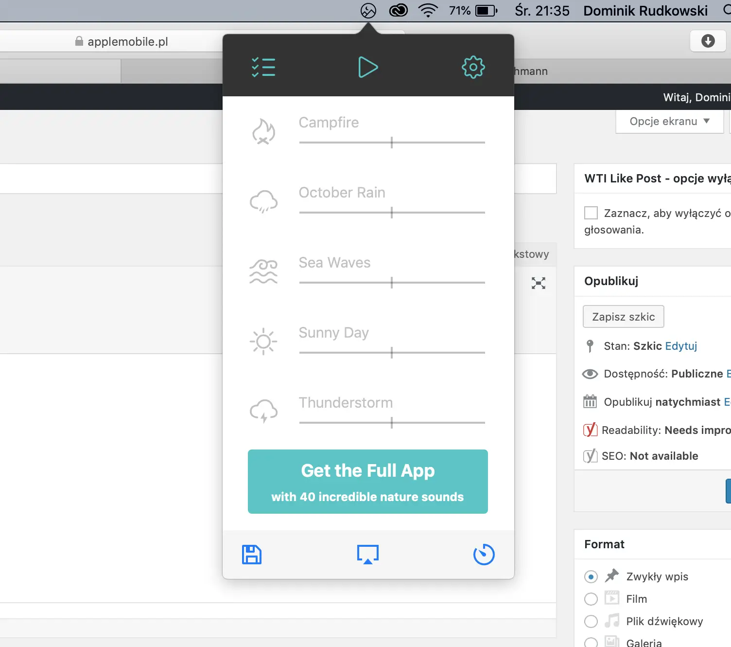Click the Campfire flame icon

click(263, 132)
